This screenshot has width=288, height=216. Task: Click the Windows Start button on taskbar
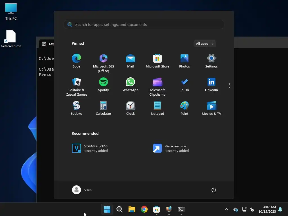tap(107, 209)
